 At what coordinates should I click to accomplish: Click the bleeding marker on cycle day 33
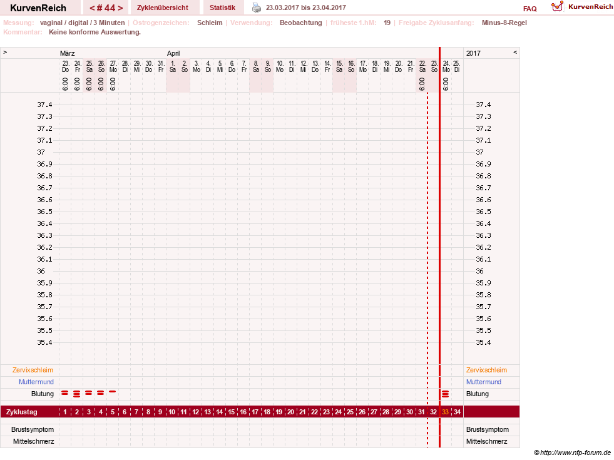point(445,394)
